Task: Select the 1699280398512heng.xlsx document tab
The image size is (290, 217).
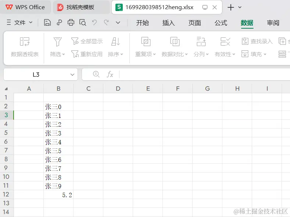Action: click(159, 7)
